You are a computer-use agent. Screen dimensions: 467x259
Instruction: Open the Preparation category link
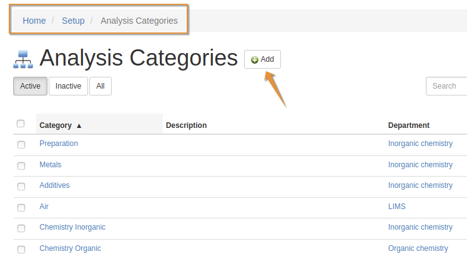pyautogui.click(x=59, y=144)
